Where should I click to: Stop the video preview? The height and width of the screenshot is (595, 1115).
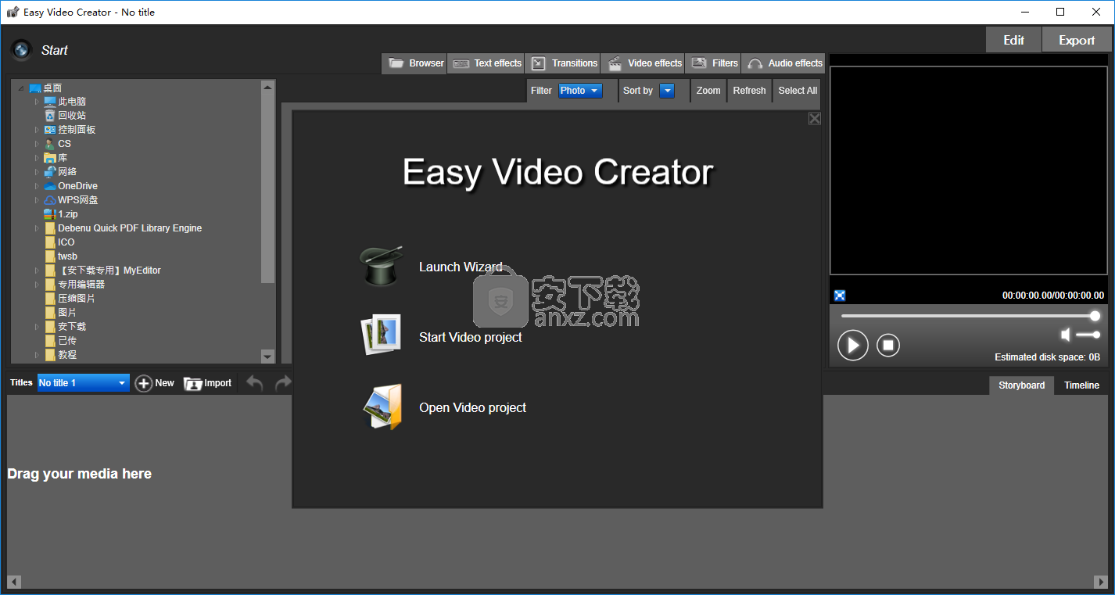(888, 345)
